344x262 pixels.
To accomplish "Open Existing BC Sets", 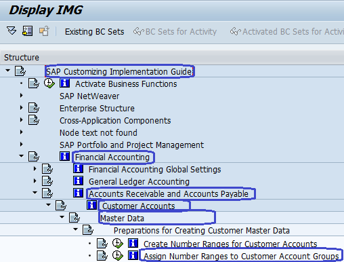I will click(94, 32).
